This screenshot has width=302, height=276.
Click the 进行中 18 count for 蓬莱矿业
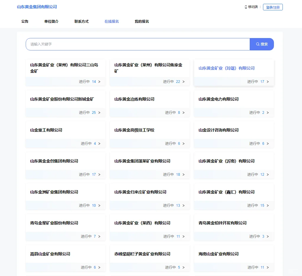tap(171, 175)
